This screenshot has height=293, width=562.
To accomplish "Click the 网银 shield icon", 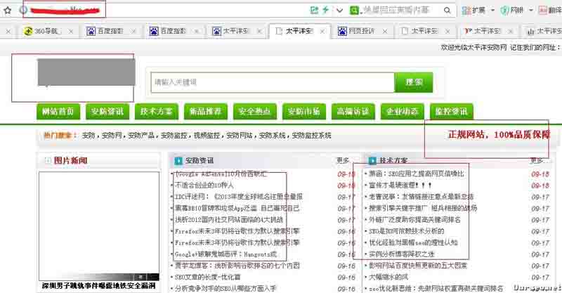I will pyautogui.click(x=504, y=11).
